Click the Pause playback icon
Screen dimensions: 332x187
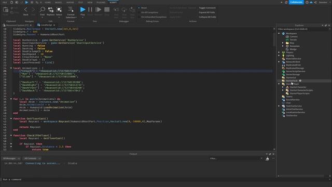point(90,9)
